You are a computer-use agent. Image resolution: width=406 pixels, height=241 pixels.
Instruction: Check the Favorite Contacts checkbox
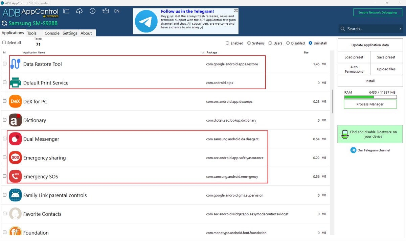[x=4, y=214]
